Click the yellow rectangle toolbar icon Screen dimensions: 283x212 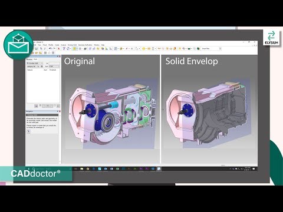pyautogui.click(x=149, y=49)
